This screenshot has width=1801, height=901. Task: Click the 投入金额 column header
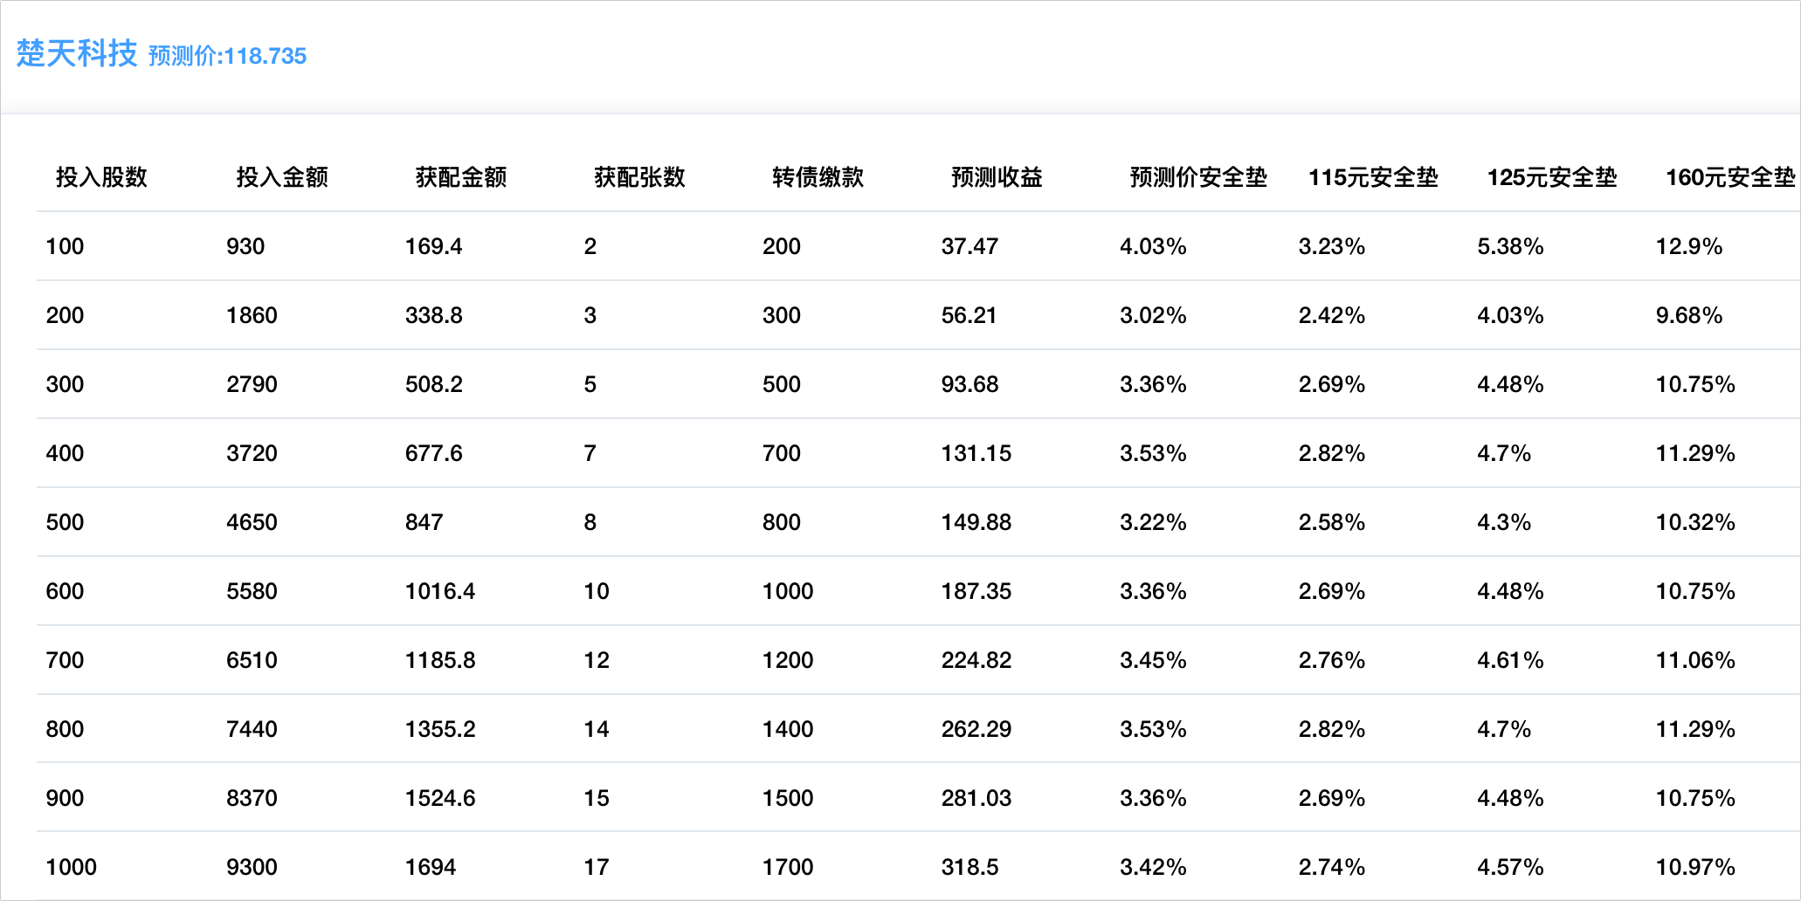point(282,177)
